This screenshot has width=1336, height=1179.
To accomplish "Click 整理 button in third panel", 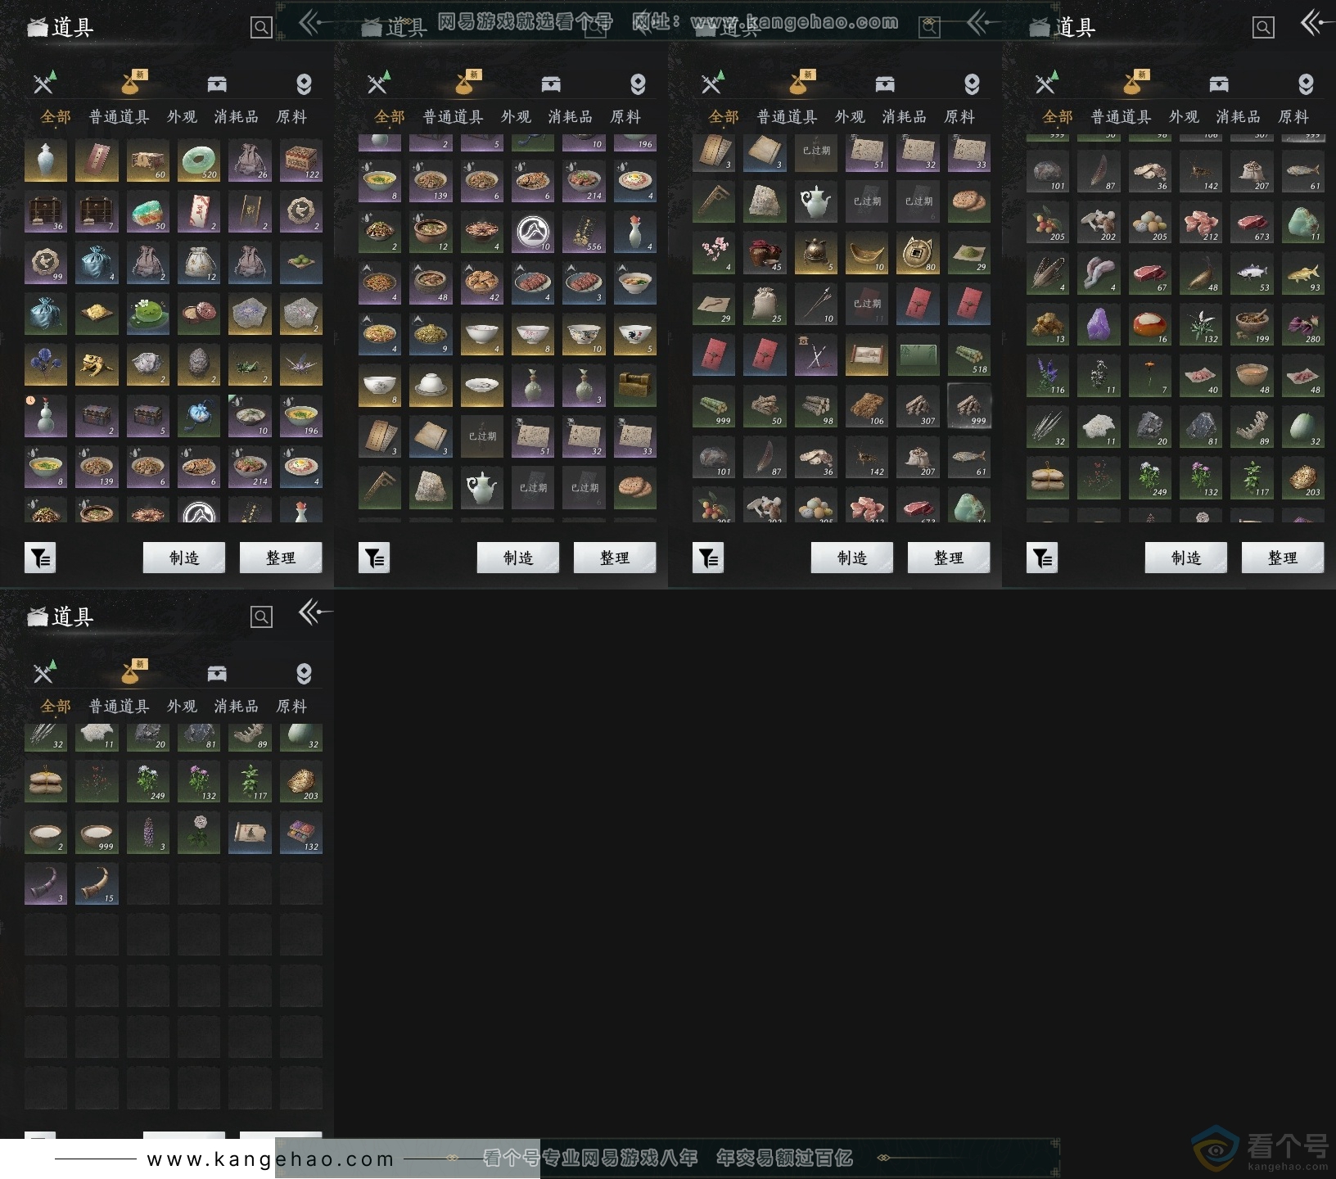I will pyautogui.click(x=949, y=558).
